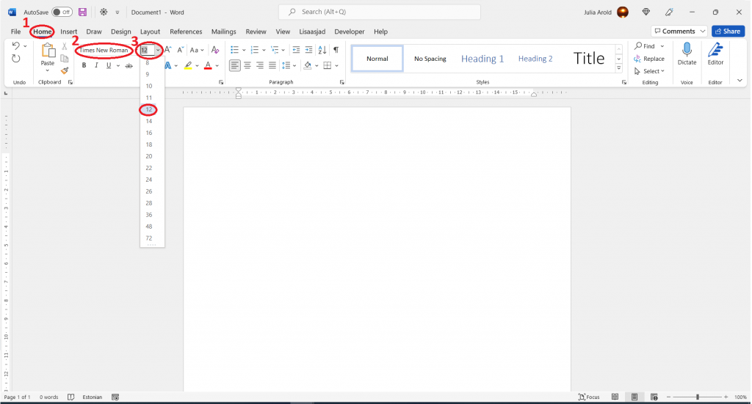Click the Paste clipboard icon

[48, 51]
